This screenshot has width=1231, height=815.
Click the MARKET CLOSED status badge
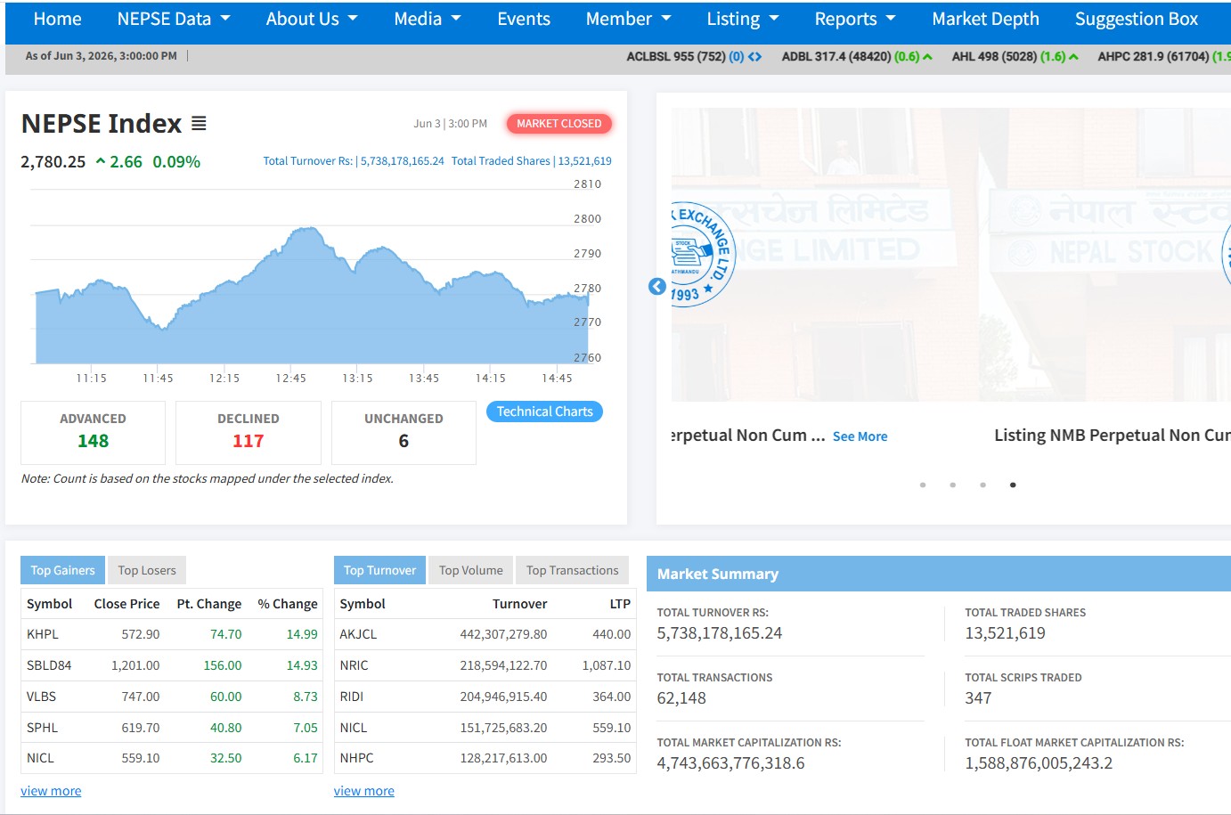coord(558,124)
